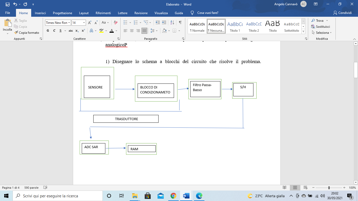The image size is (358, 201).
Task: Click the borders icon
Action: [175, 31]
